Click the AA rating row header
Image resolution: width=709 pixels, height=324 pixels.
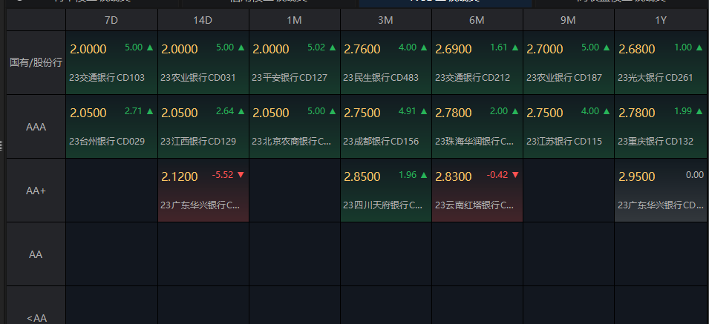[36, 254]
